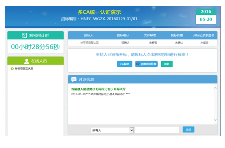Click the calendar widget showing 2016 05-30

206,16
